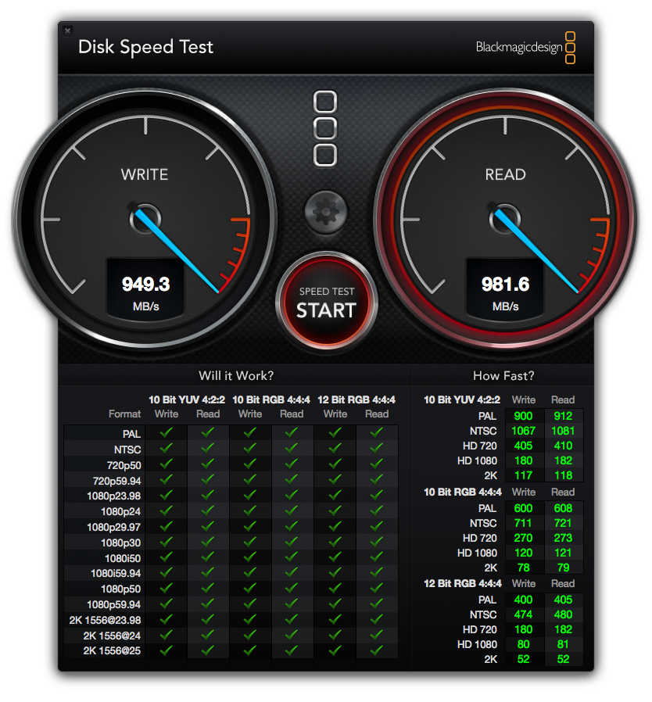The image size is (652, 702).
Task: Click 1080p24 read checkmark under 12 Bit RGB
Action: (x=377, y=510)
